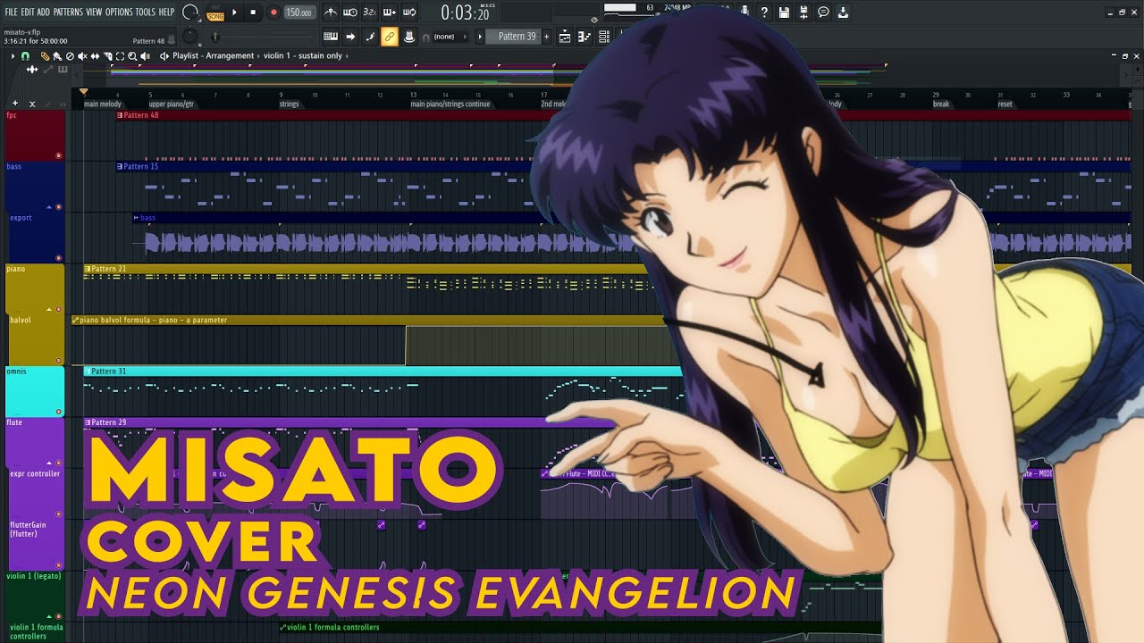
Task: Toggle the step editing mode icon
Action: [x=370, y=37]
